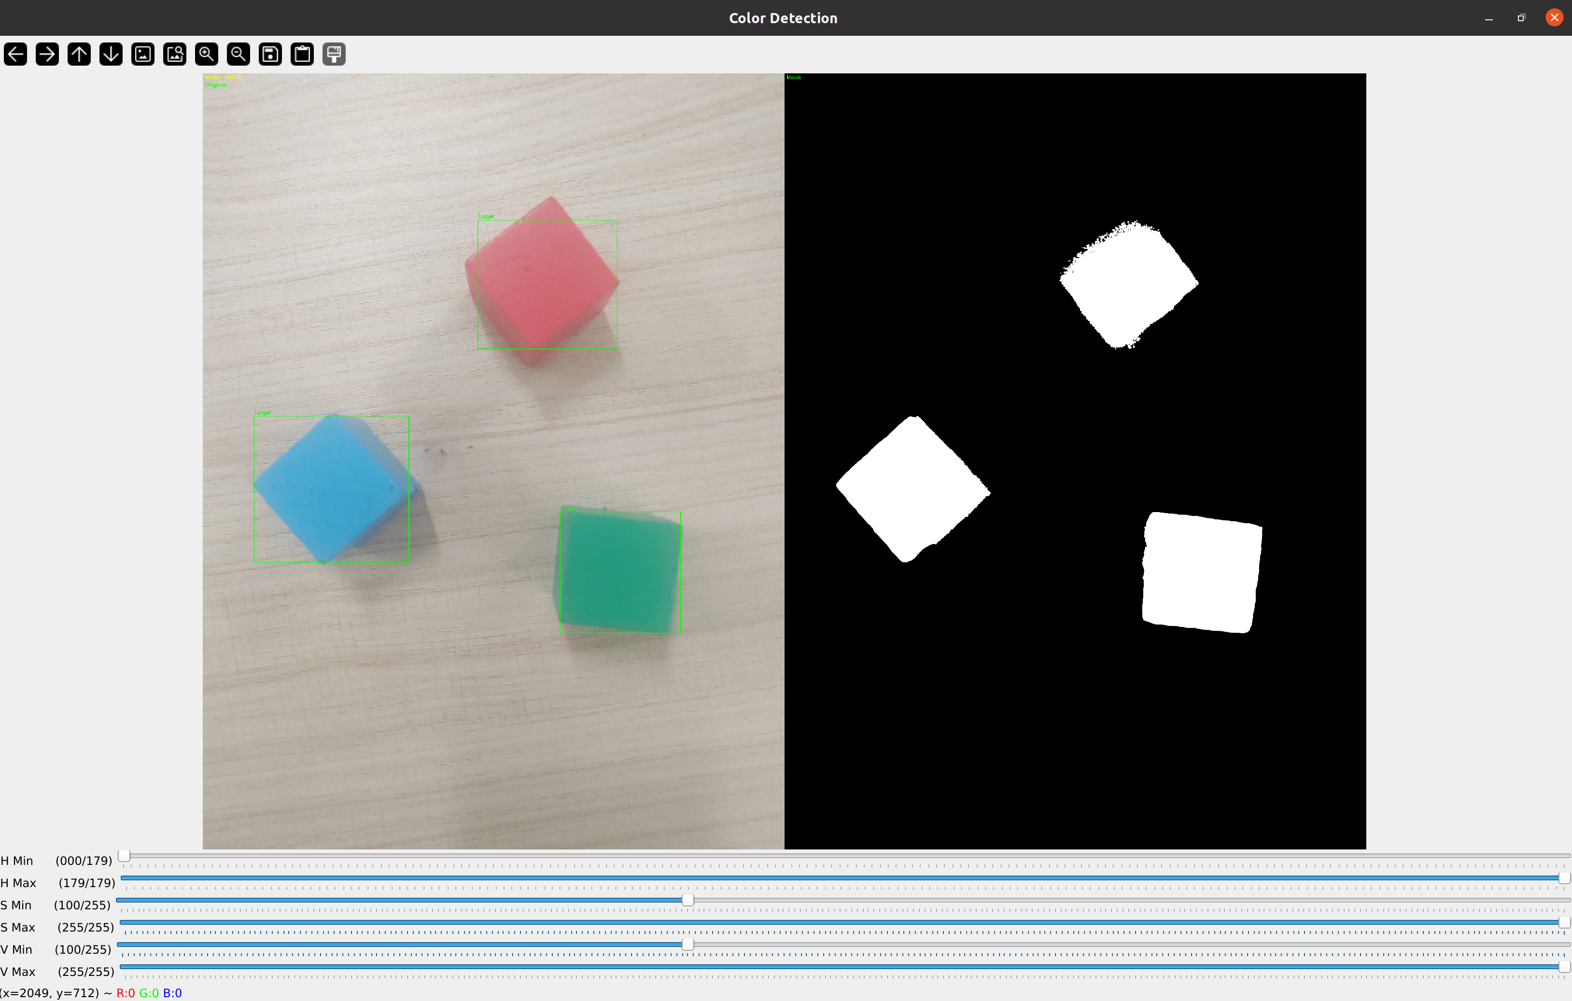Copy image to clipboard icon
1572x1001 pixels.
coord(302,54)
